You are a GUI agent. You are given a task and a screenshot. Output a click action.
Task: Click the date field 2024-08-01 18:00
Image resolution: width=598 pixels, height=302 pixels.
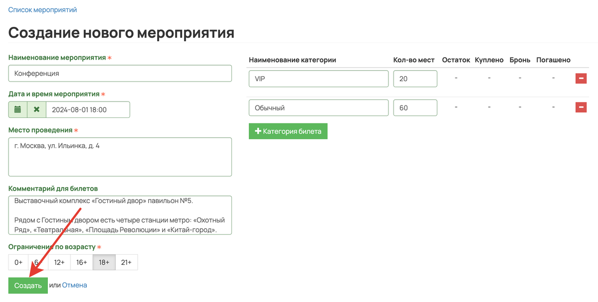coord(88,109)
